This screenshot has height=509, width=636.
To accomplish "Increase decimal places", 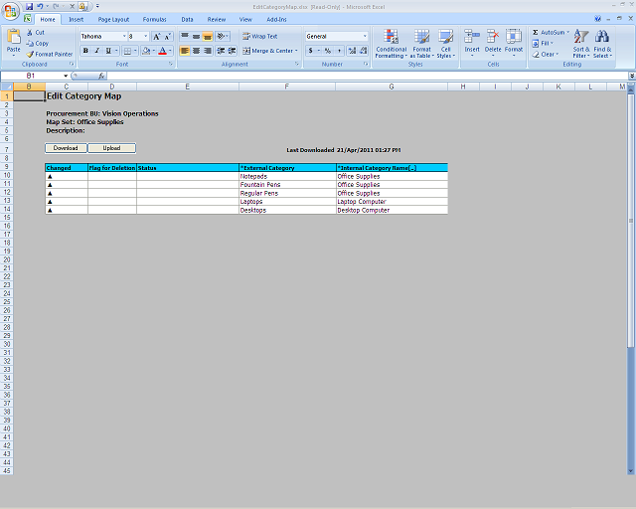I will tap(352, 51).
